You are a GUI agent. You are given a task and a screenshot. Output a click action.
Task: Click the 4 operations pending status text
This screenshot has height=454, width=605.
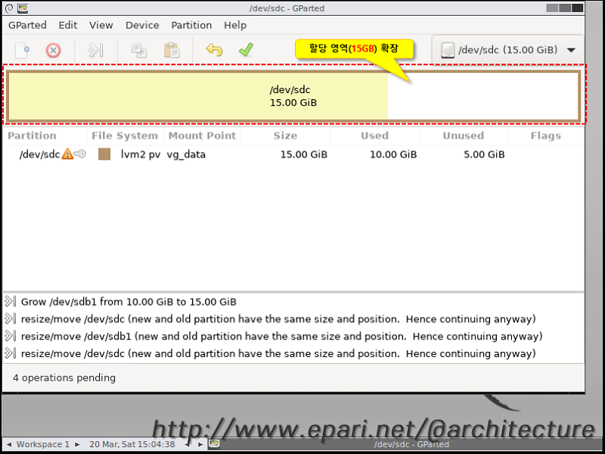(x=64, y=378)
